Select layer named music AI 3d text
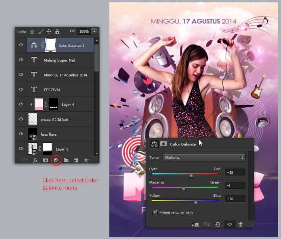281x239 pixels. pyautogui.click(x=55, y=119)
